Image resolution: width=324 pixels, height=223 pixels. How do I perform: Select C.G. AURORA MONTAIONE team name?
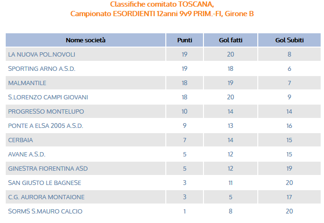46,197
